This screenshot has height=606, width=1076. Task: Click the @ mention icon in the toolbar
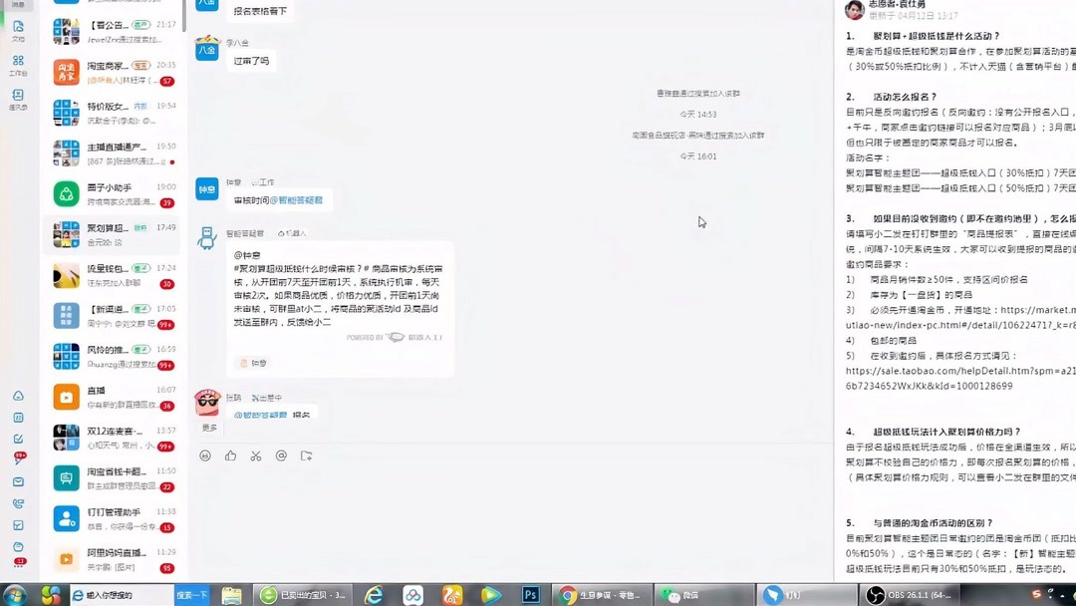[280, 454]
